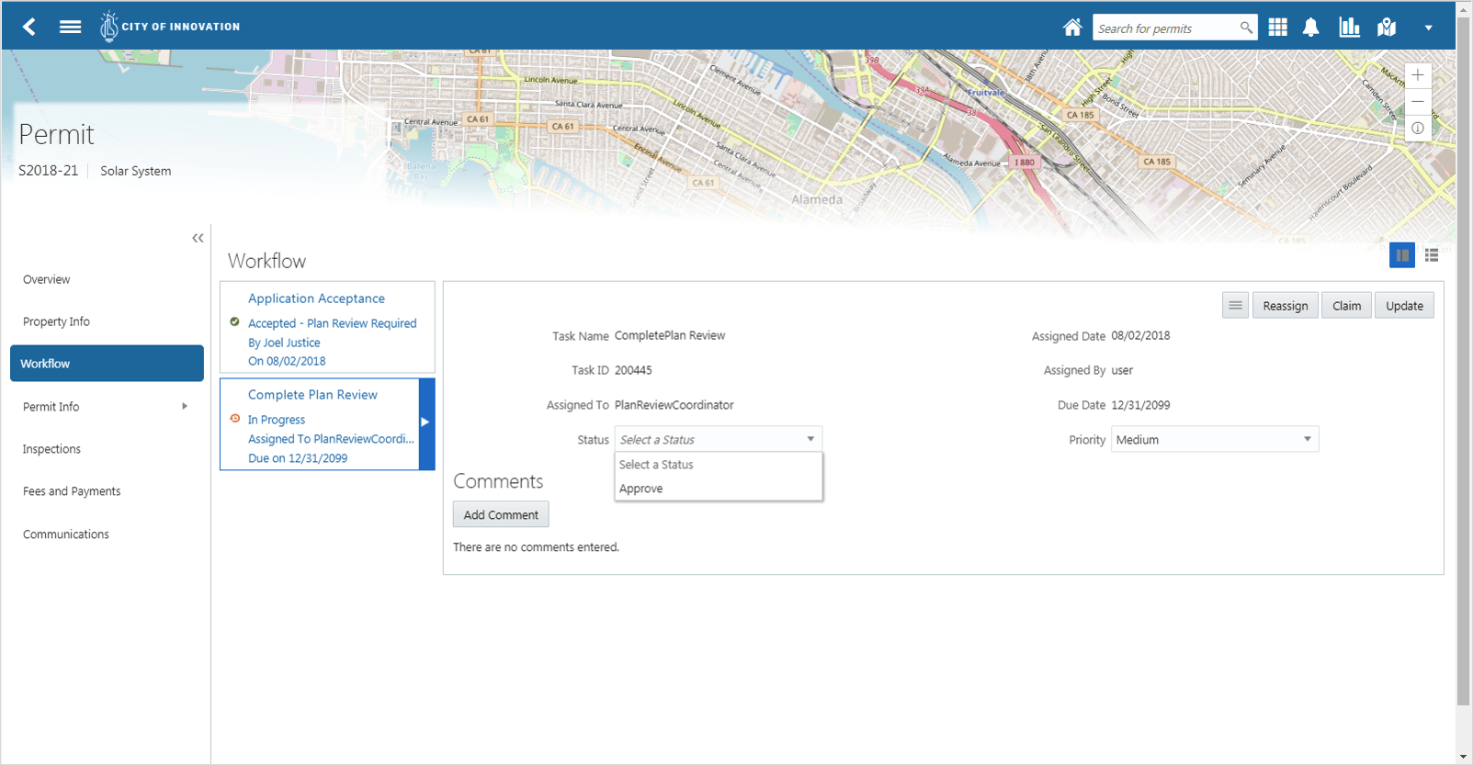The image size is (1473, 765).
Task: Open the Overview section
Action: (x=47, y=279)
